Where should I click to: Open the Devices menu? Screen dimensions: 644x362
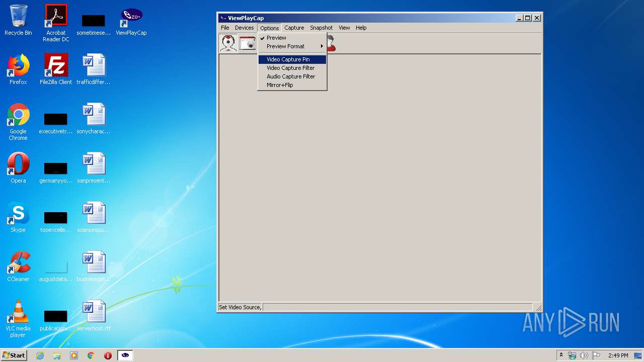click(244, 28)
